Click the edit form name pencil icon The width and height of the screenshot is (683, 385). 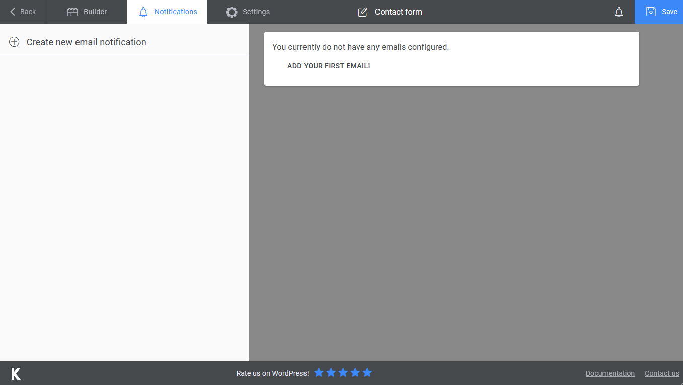tap(362, 12)
